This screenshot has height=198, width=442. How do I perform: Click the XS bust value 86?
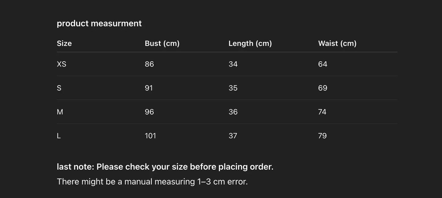(149, 64)
